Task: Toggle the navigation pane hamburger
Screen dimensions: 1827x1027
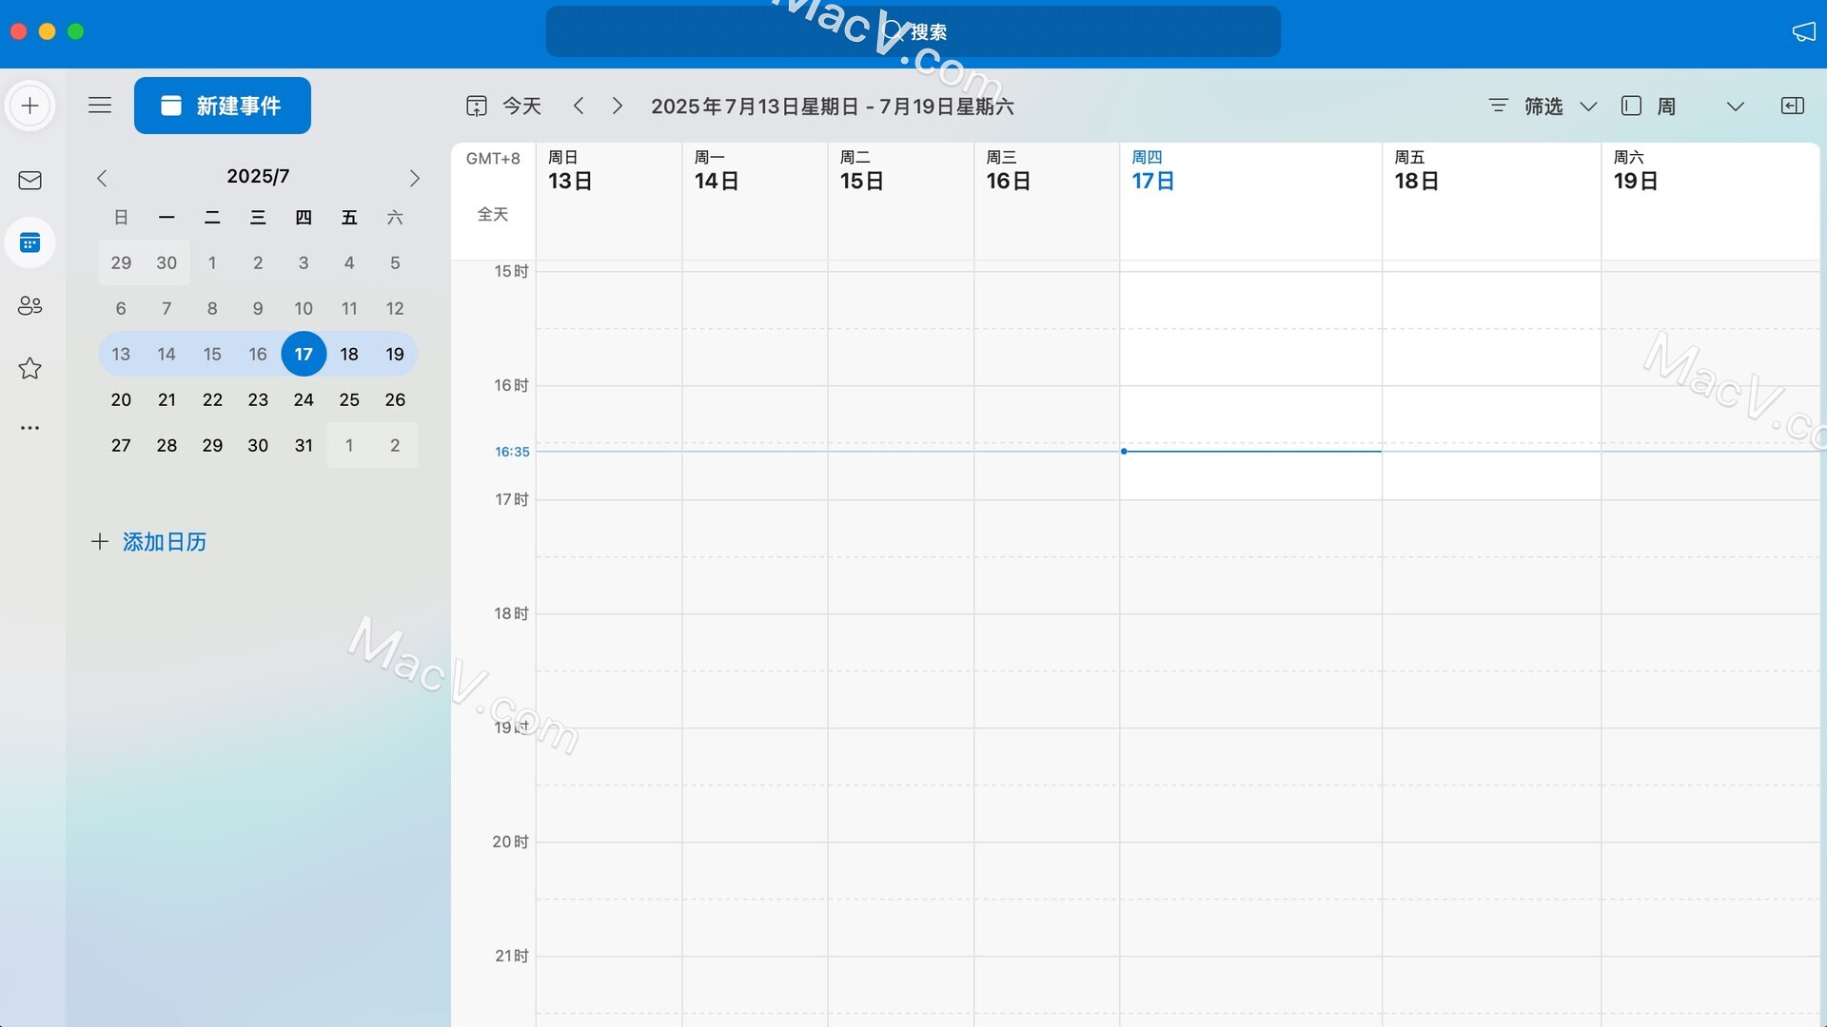Action: (100, 105)
